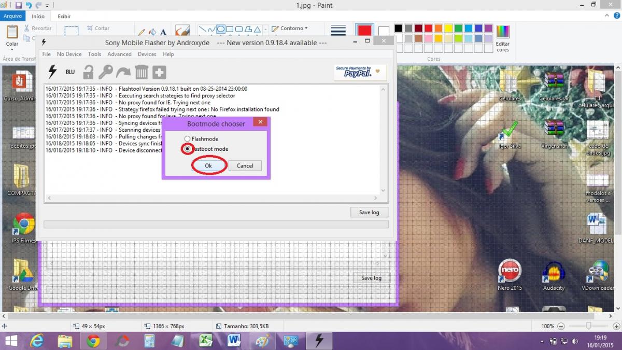Show hidden icons in the system tray
This screenshot has width=622, height=350.
click(542, 341)
